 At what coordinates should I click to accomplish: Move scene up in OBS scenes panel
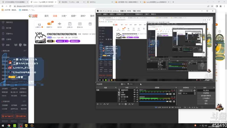104,104
